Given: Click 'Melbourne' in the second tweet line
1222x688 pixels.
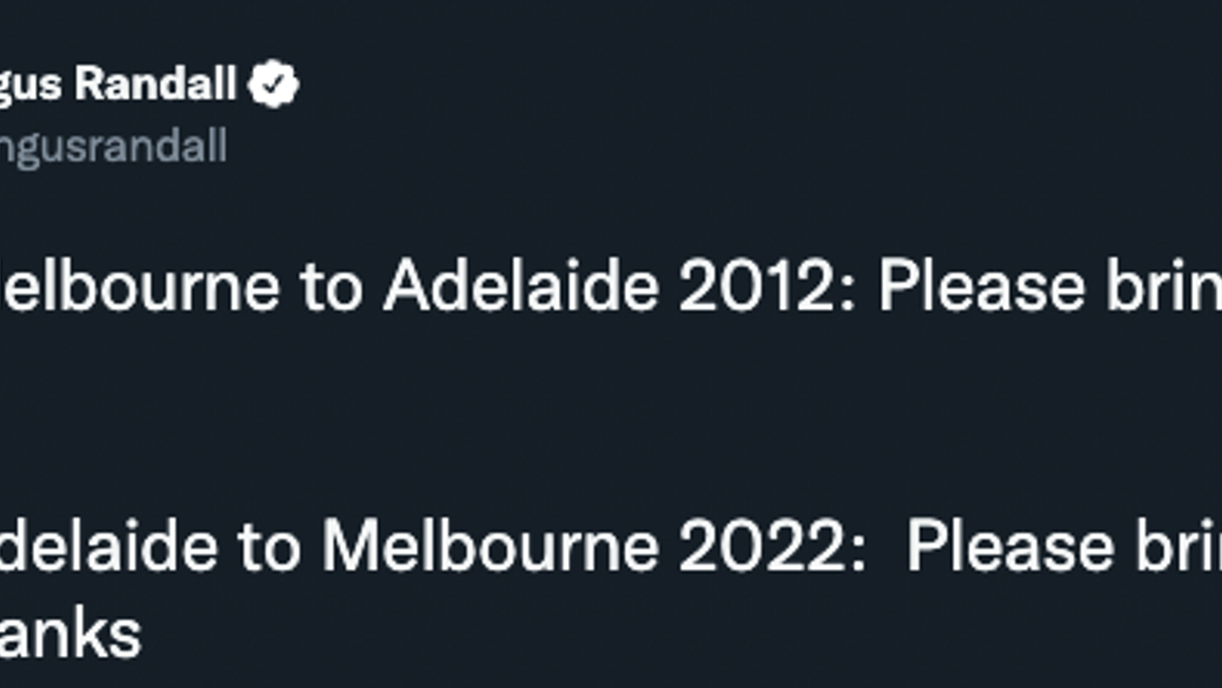Looking at the screenshot, I should (490, 547).
